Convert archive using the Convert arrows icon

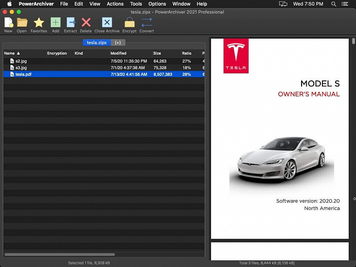(x=146, y=22)
